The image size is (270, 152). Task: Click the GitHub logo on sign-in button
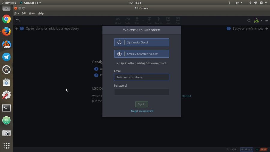pyautogui.click(x=119, y=42)
